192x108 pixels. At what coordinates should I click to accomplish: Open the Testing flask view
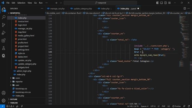[x=4, y=48]
